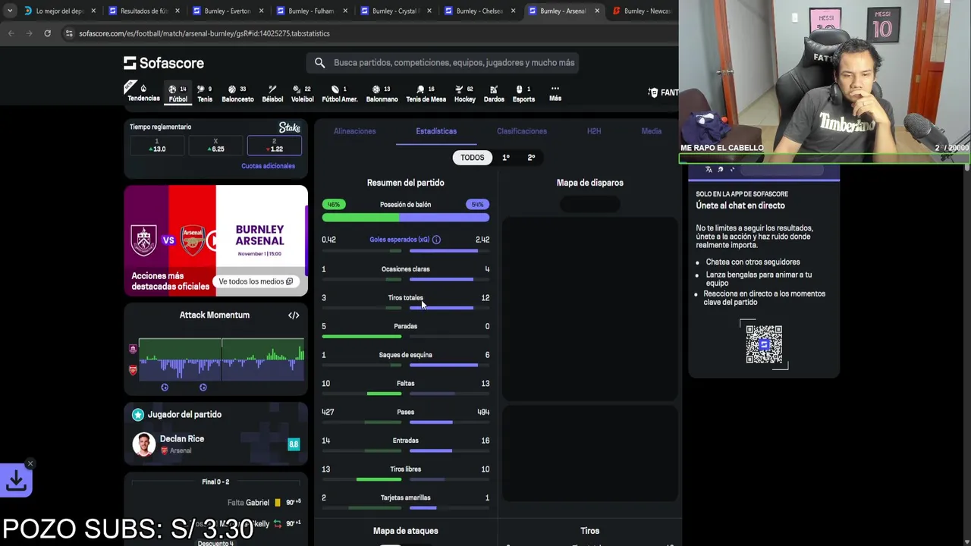This screenshot has height=546, width=971.
Task: Click the Stake sponsor logo
Action: coord(289,127)
